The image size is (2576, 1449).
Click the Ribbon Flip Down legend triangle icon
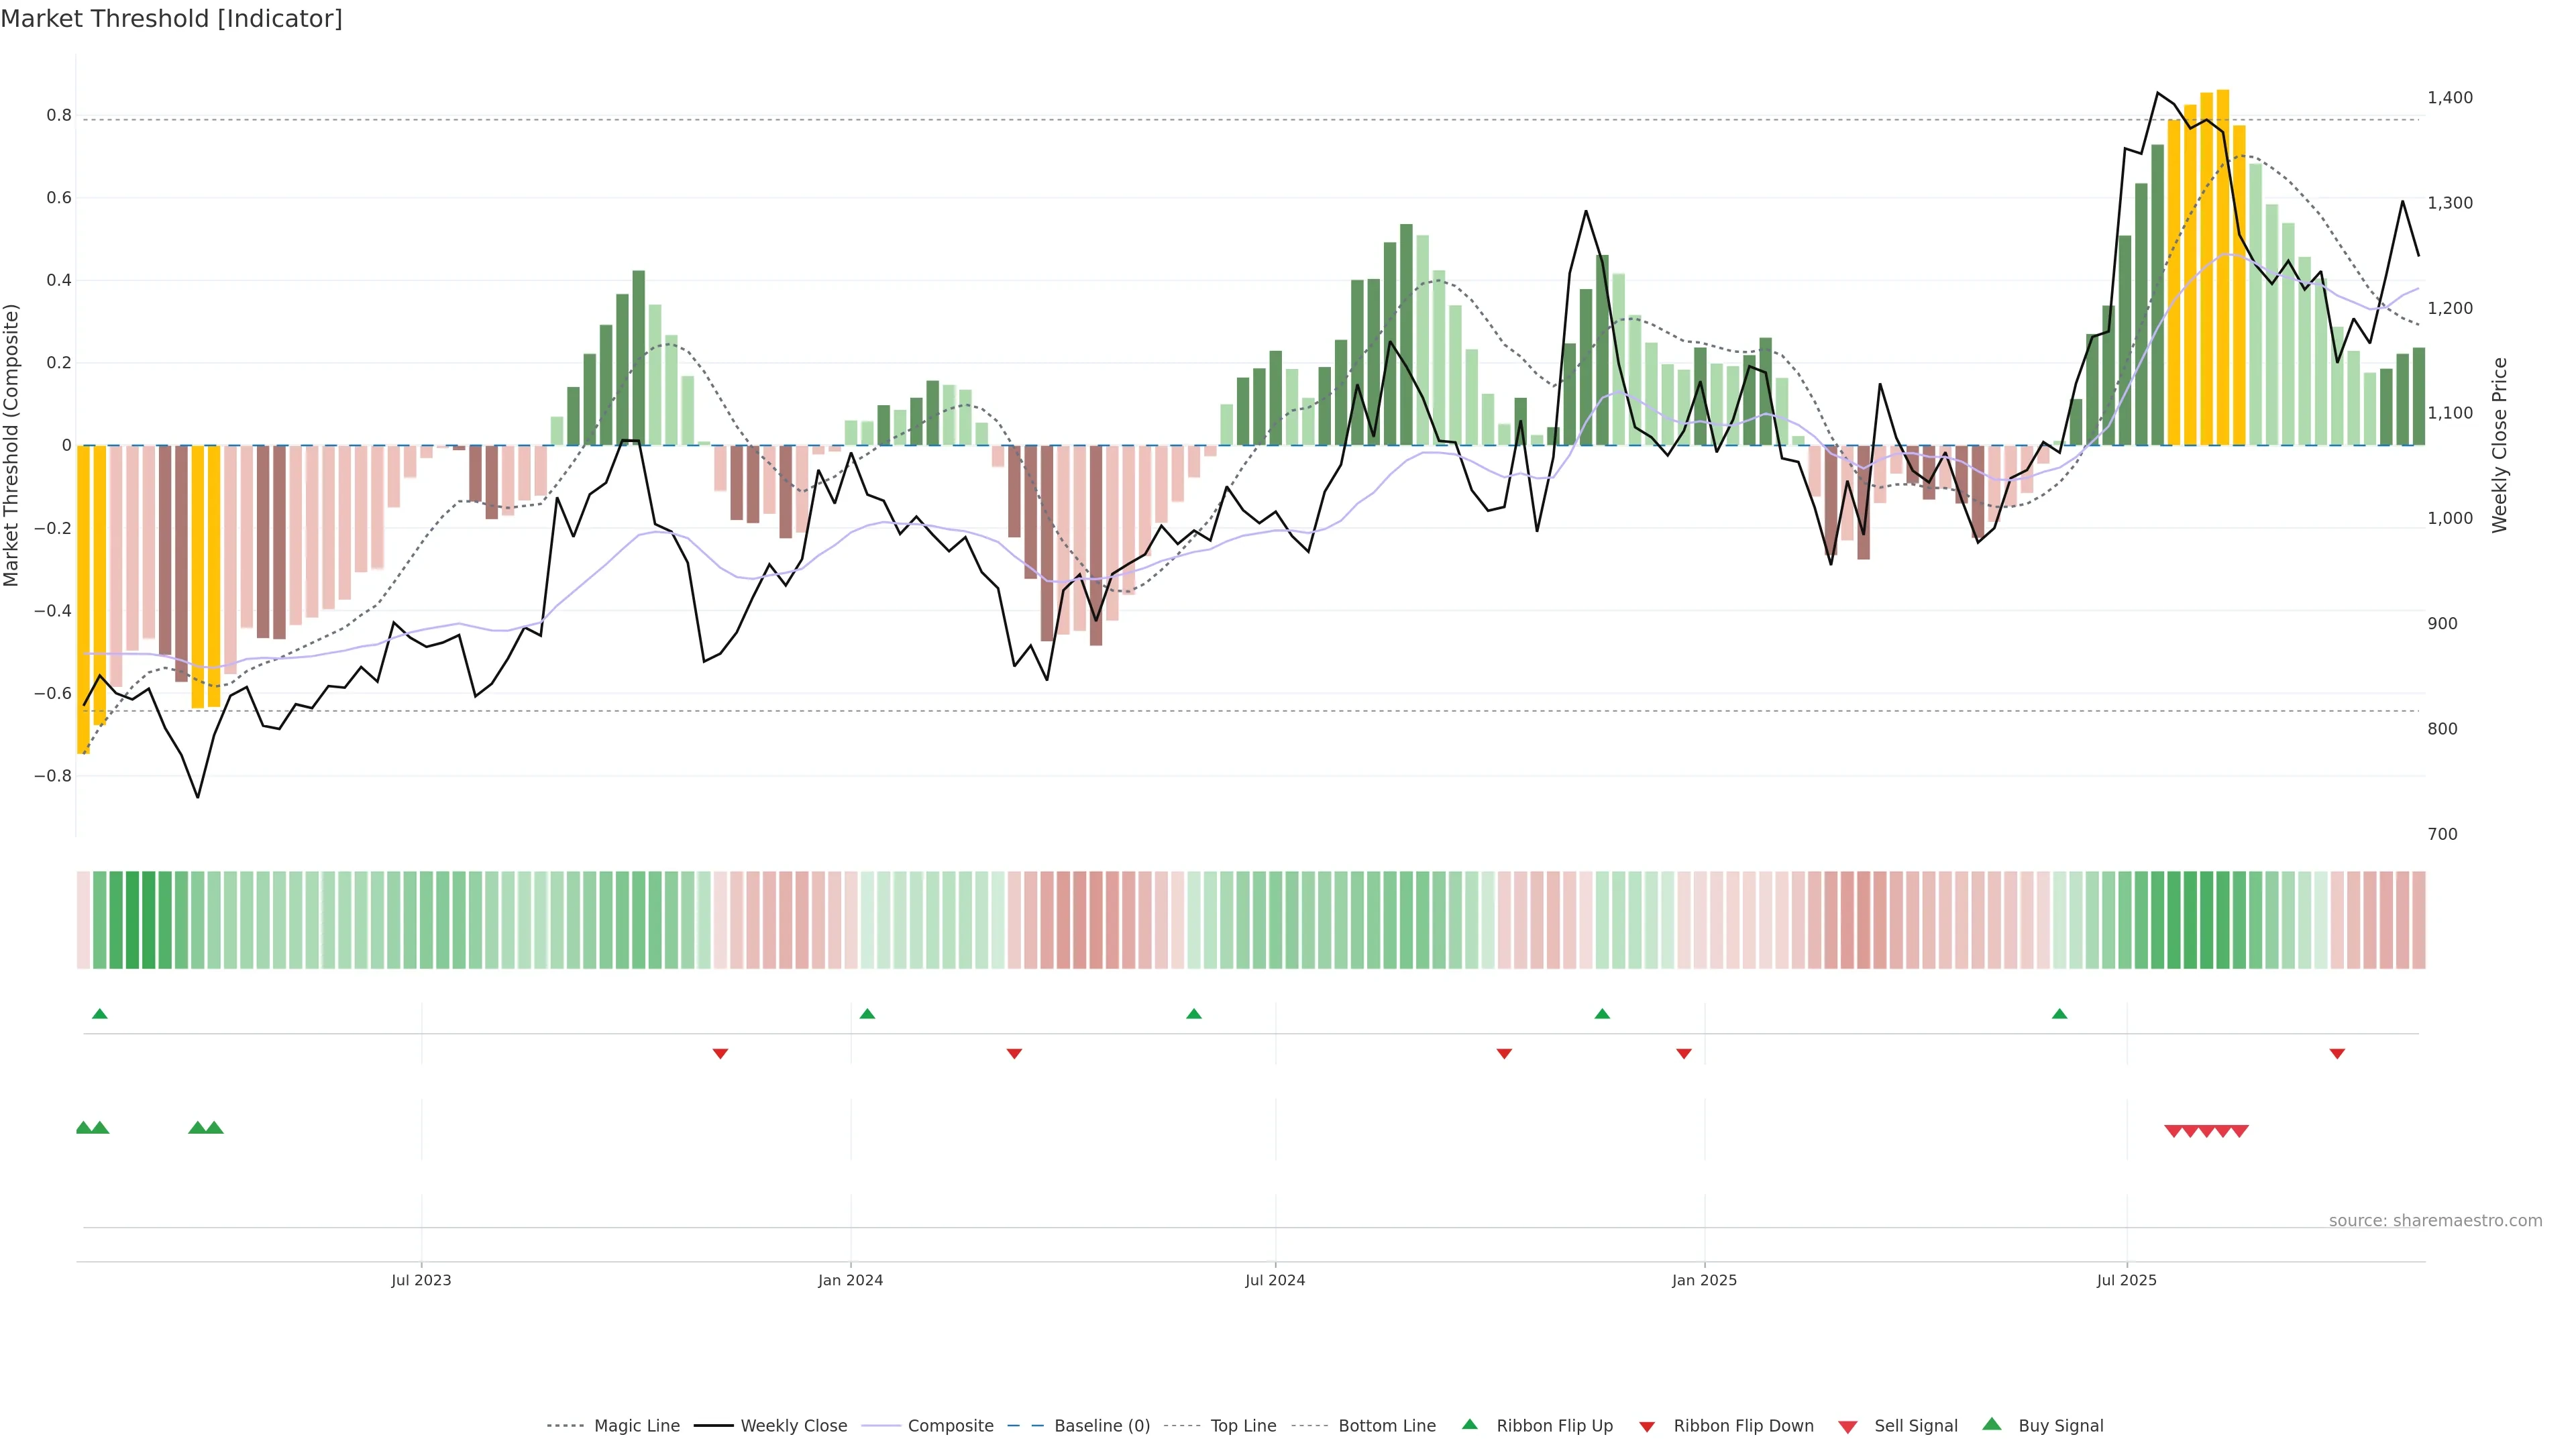[1647, 1427]
